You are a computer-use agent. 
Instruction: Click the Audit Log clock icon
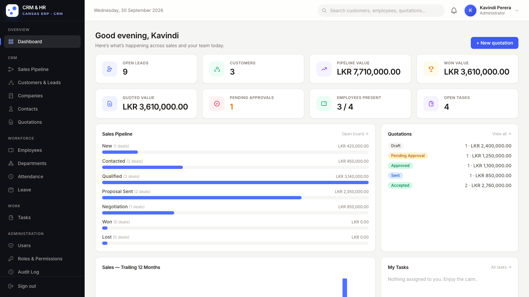pyautogui.click(x=11, y=272)
